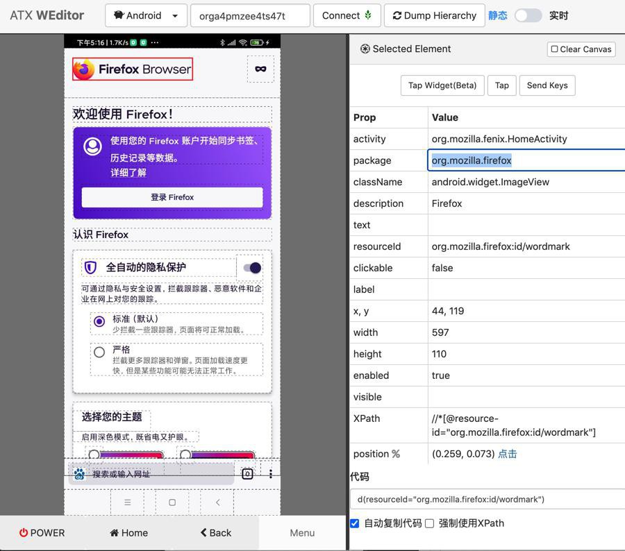Click the XPath value text
Screen dimensions: 625x551
(x=513, y=425)
